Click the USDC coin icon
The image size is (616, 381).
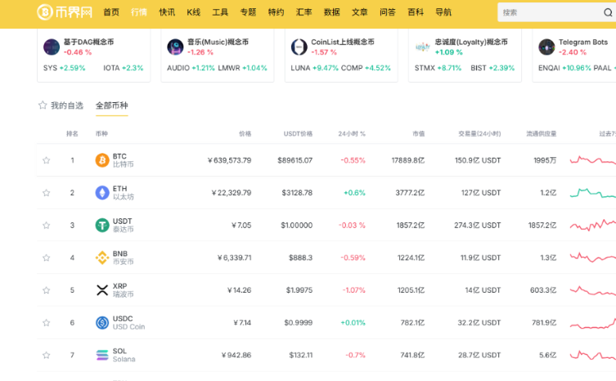click(x=102, y=323)
